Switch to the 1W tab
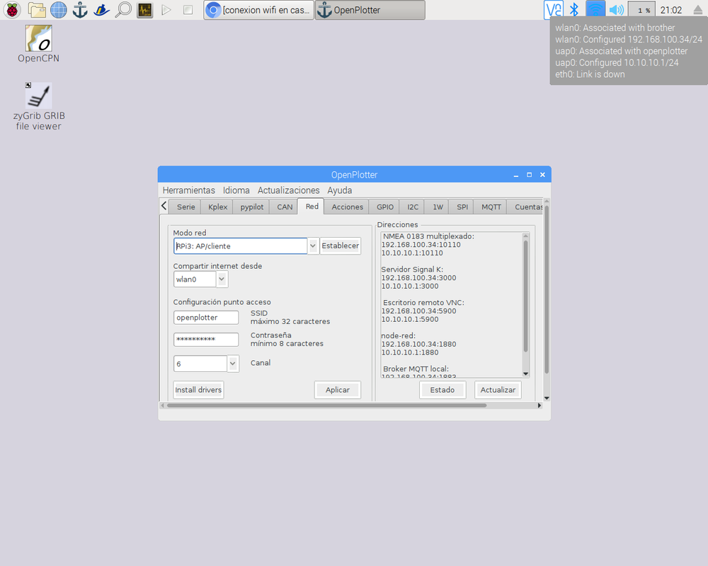Screen dimensions: 708x566 pyautogui.click(x=438, y=207)
